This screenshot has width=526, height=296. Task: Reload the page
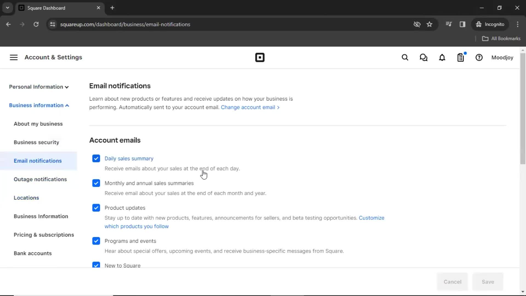(x=36, y=24)
